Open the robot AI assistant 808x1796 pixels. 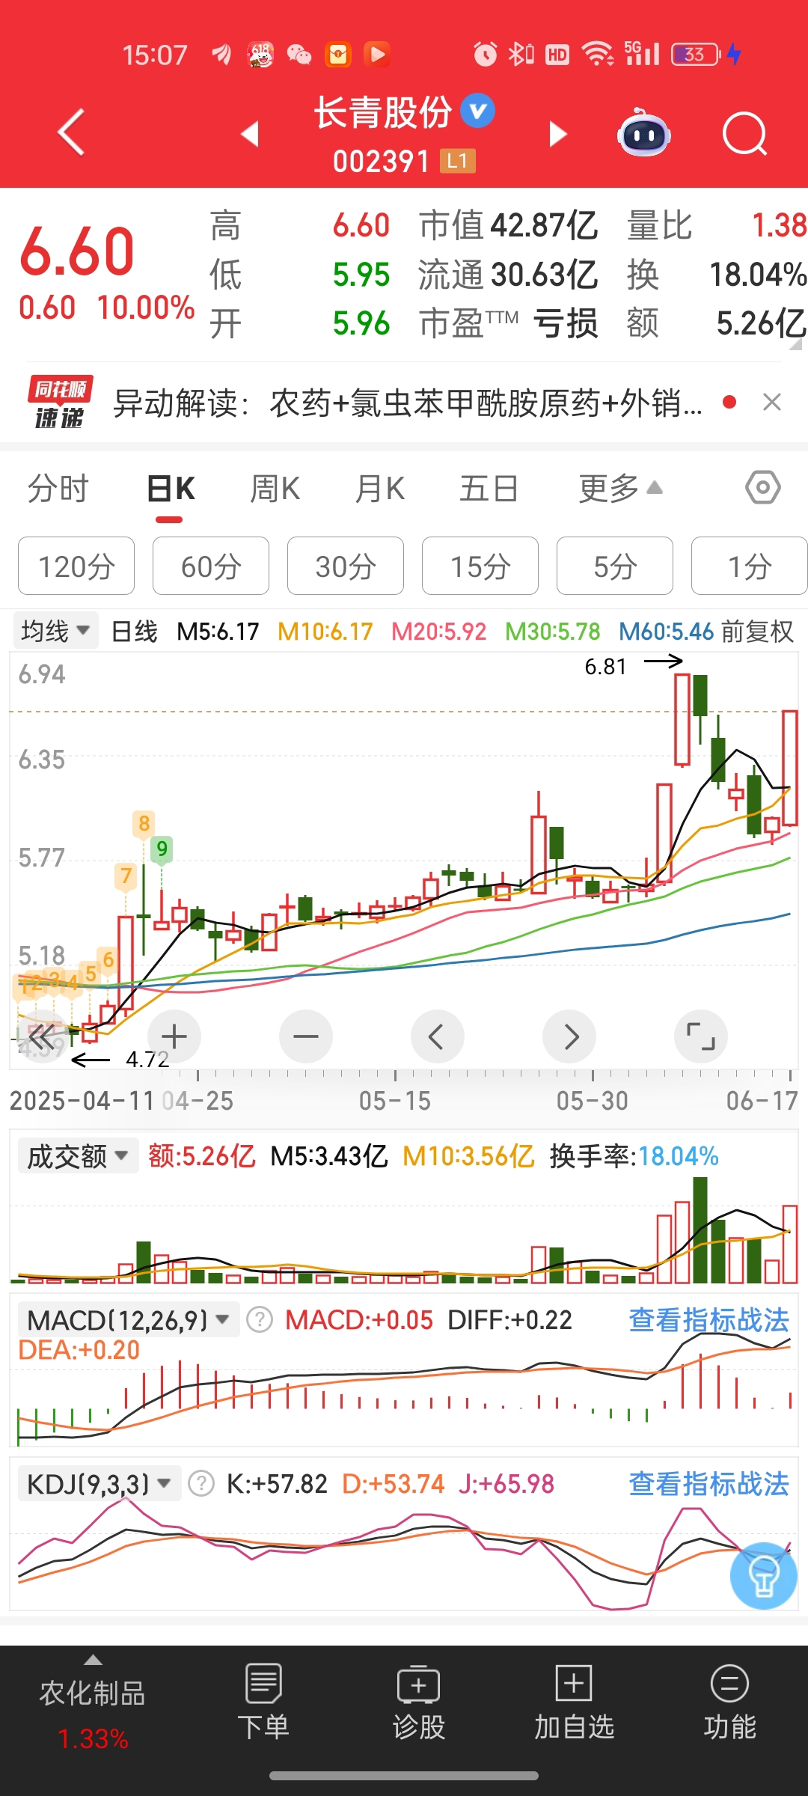point(643,133)
